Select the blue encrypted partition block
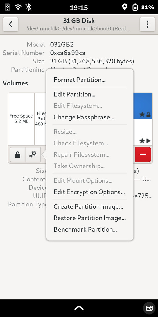Viewport: 158px width, 317px height. [x=143, y=106]
